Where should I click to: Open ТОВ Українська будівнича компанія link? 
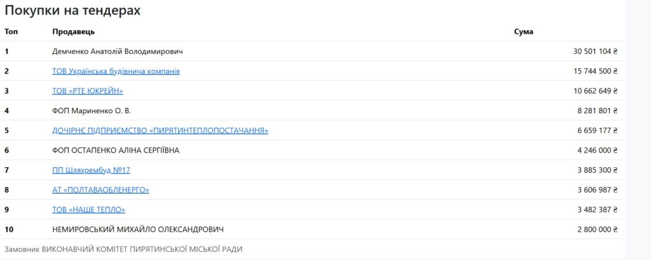pos(116,71)
